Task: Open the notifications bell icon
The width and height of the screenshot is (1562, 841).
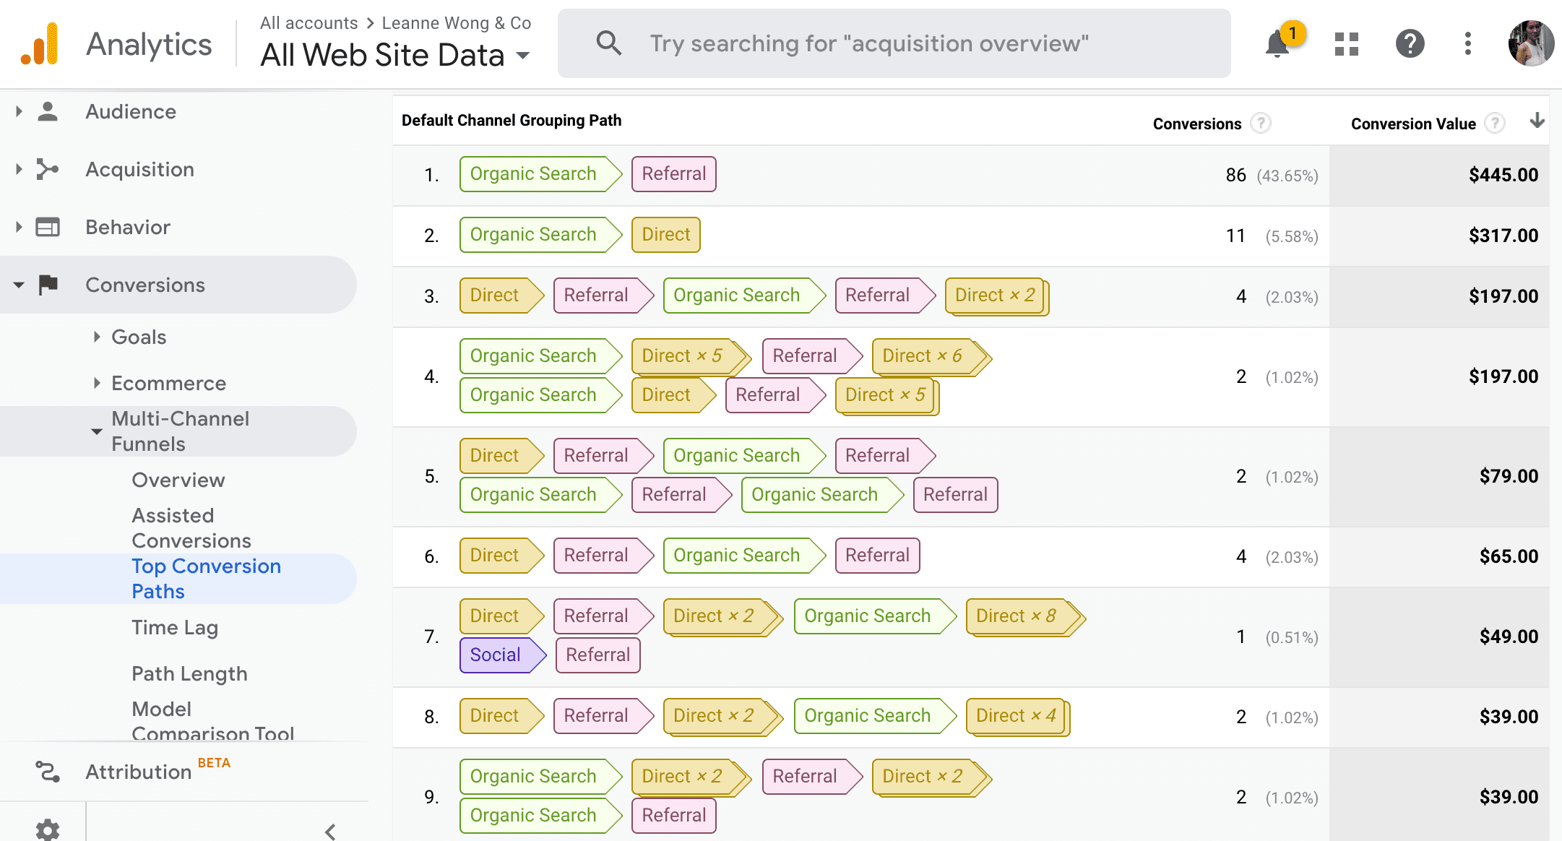Action: (1277, 44)
